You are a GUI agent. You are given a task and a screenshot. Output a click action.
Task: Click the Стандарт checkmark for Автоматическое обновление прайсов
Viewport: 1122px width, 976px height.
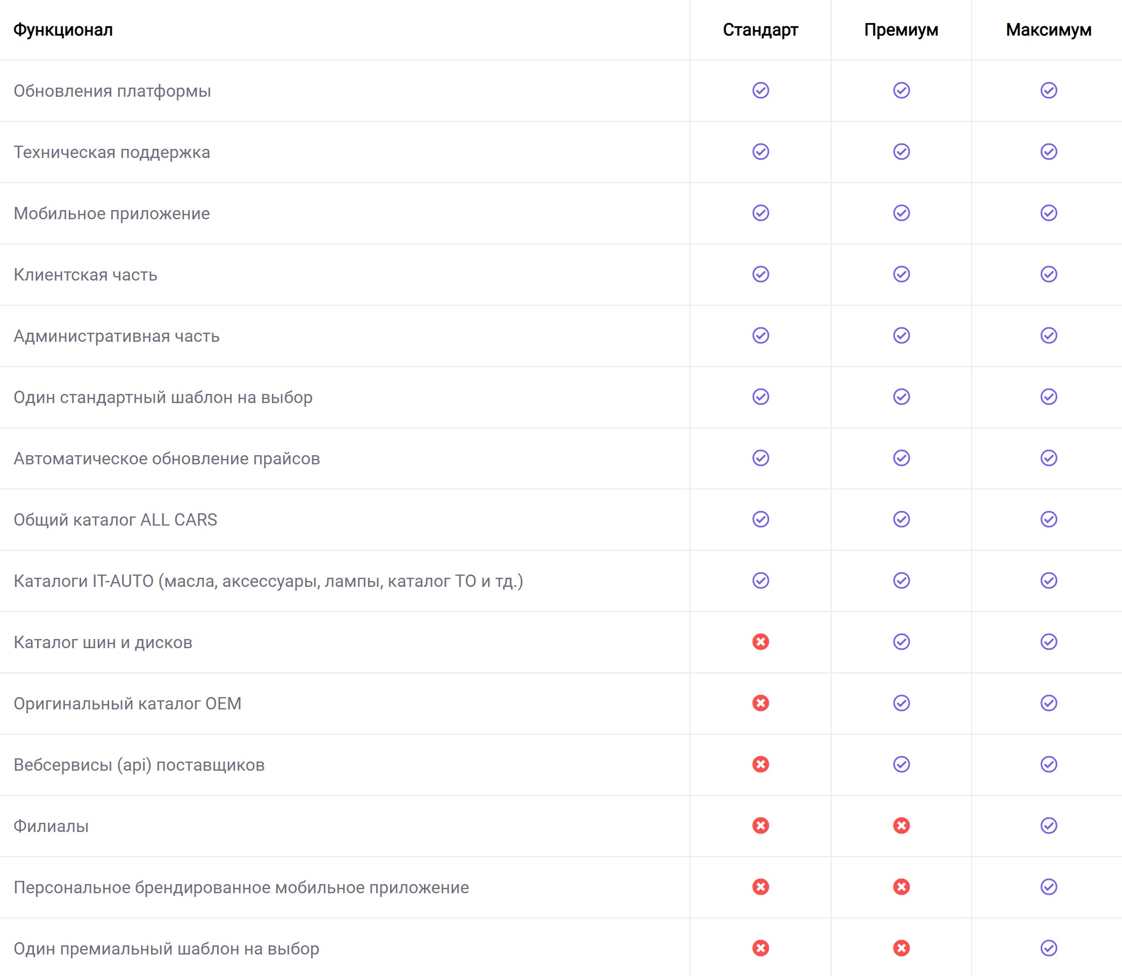tap(760, 458)
